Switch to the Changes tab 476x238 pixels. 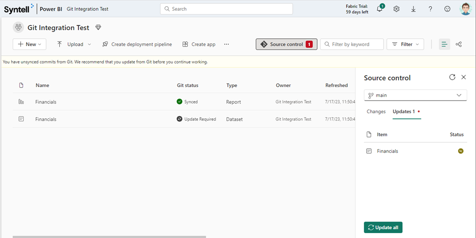pyautogui.click(x=376, y=111)
